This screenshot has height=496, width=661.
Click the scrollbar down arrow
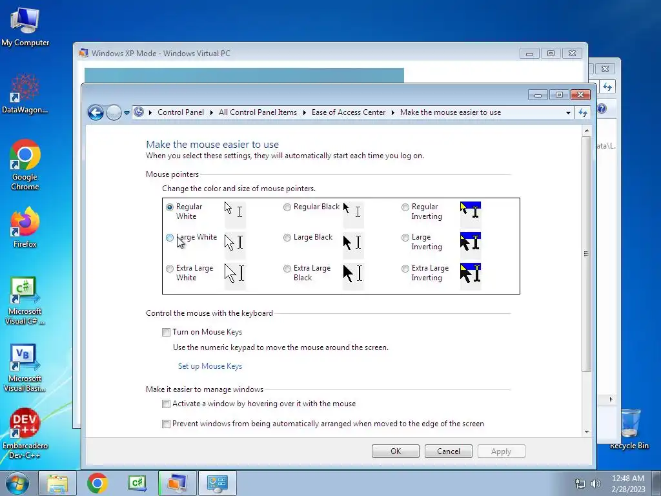pyautogui.click(x=586, y=432)
